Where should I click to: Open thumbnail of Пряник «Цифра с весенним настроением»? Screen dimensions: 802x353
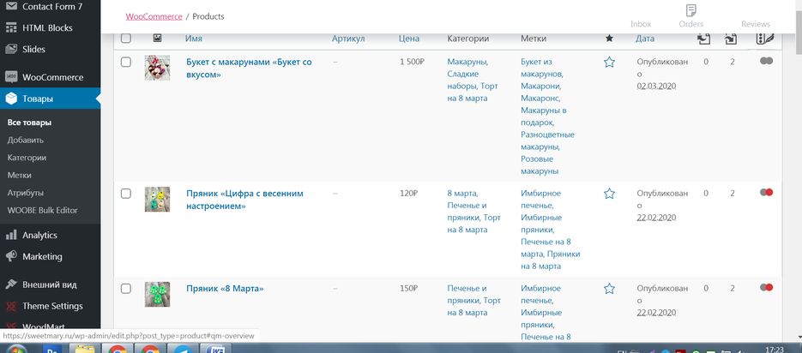(x=157, y=200)
